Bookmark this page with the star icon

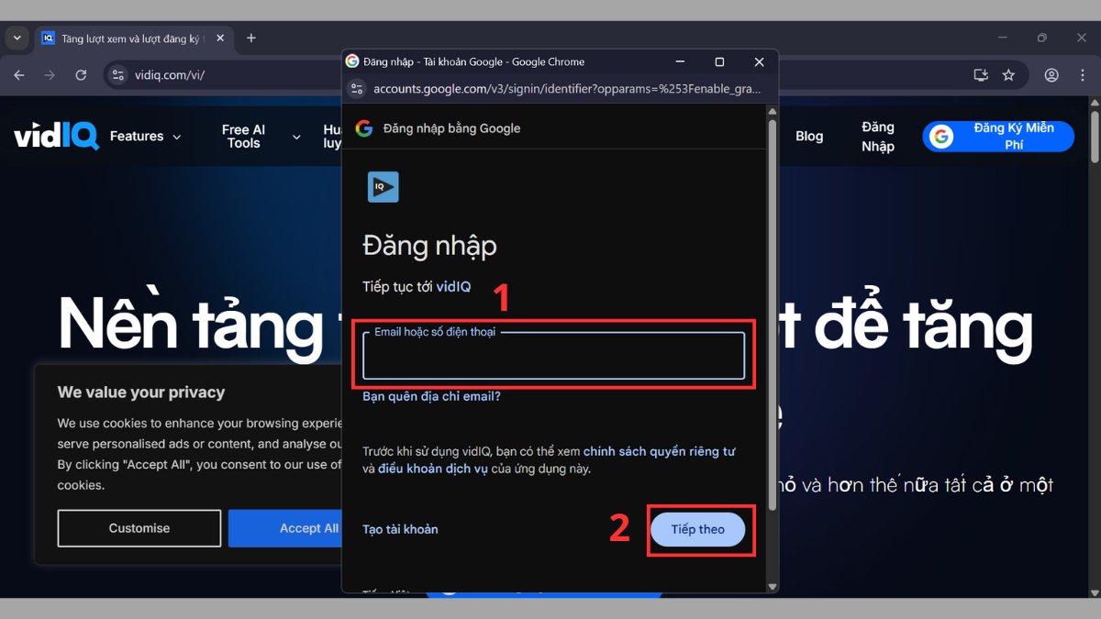1008,75
